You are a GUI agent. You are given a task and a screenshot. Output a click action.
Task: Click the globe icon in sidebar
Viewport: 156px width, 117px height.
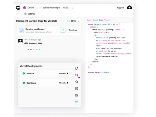point(76,89)
